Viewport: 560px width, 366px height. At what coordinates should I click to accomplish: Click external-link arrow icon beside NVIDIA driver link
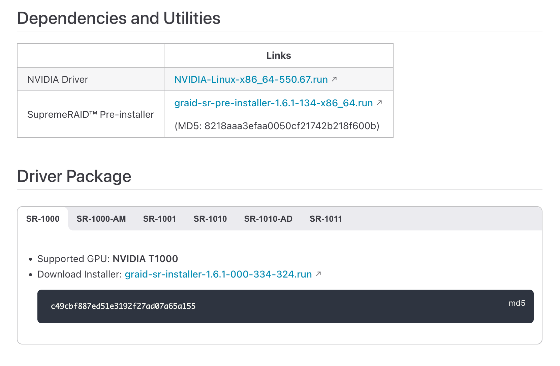pyautogui.click(x=334, y=79)
